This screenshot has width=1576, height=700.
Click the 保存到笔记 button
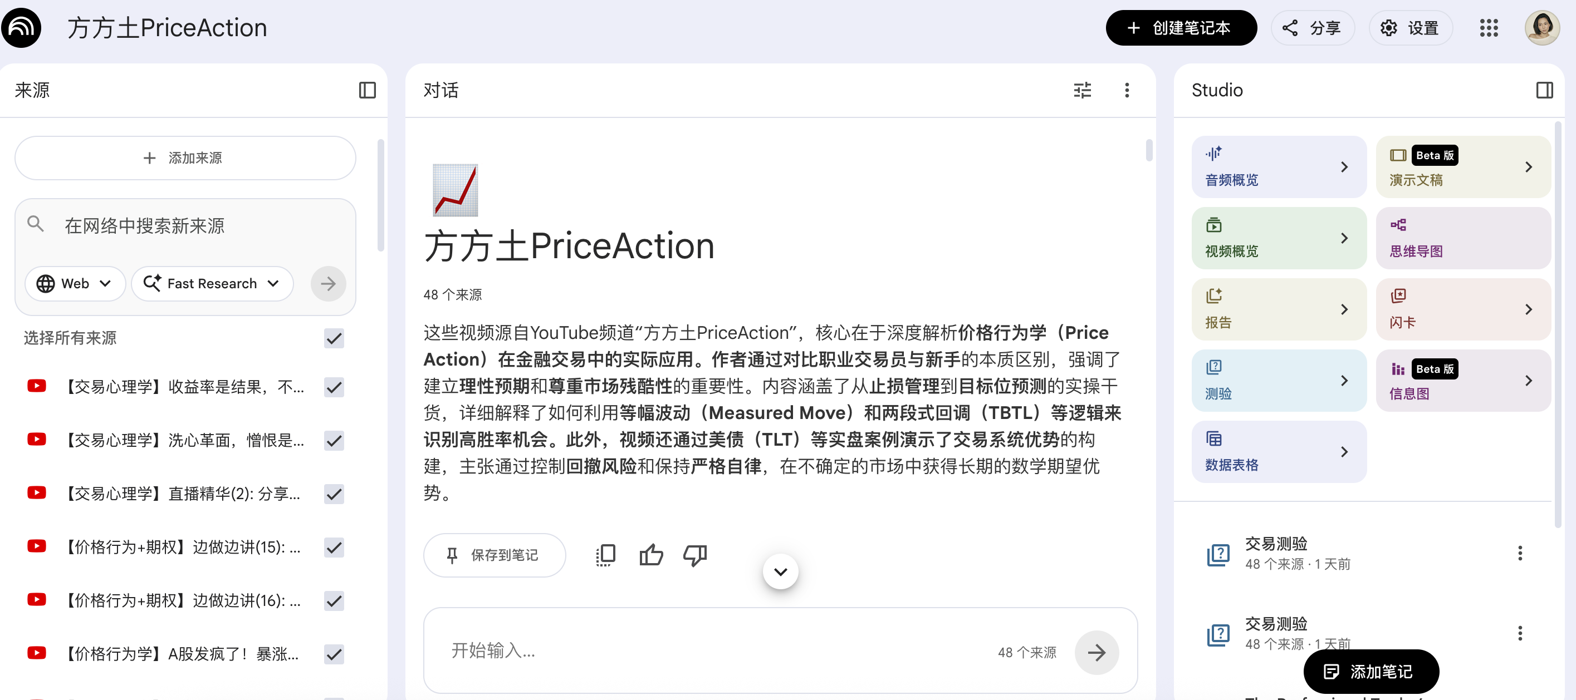(x=494, y=555)
